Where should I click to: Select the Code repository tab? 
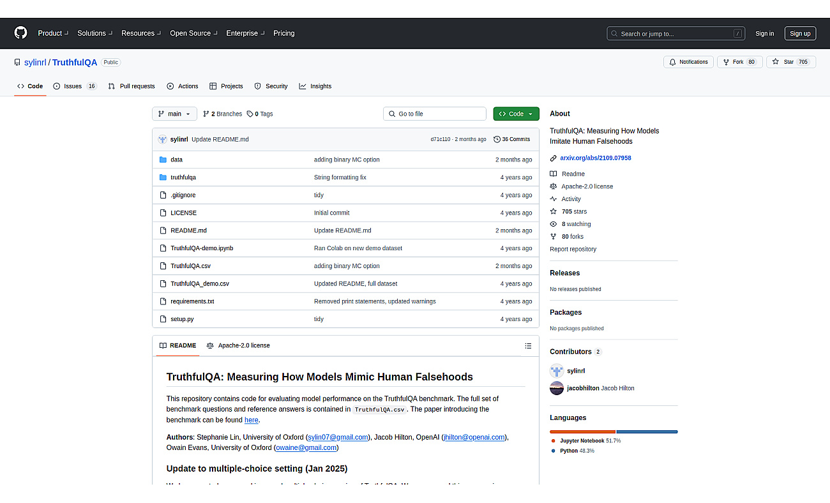point(30,86)
